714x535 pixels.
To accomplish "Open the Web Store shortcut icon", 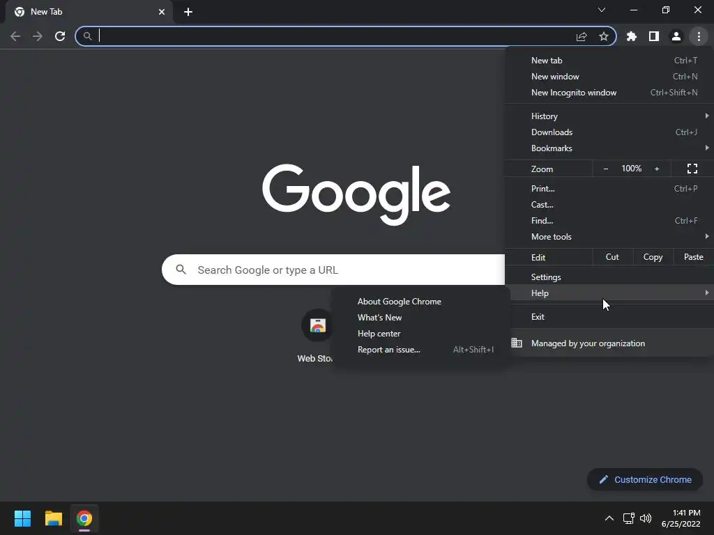I will click(x=317, y=326).
